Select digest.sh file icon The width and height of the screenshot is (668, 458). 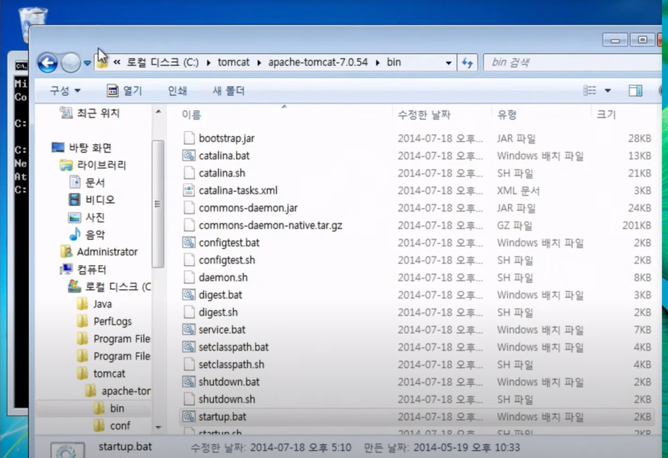(188, 312)
